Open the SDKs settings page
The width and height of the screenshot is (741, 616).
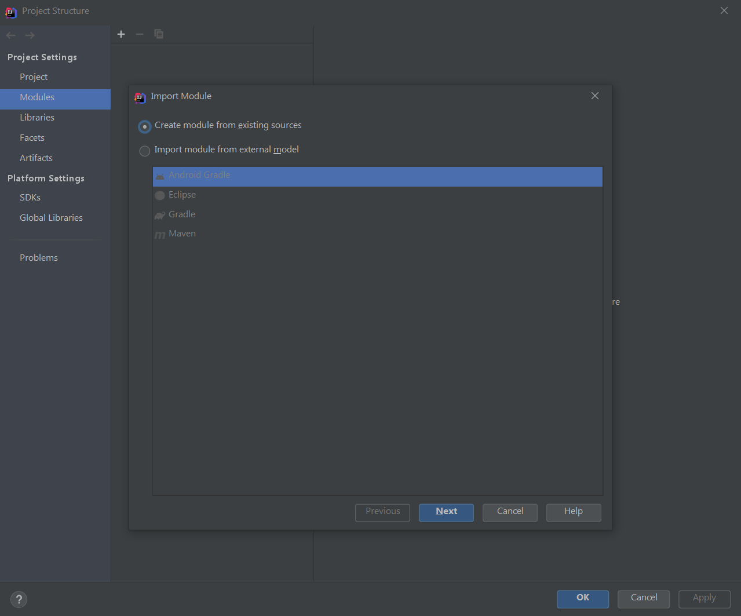55,198
